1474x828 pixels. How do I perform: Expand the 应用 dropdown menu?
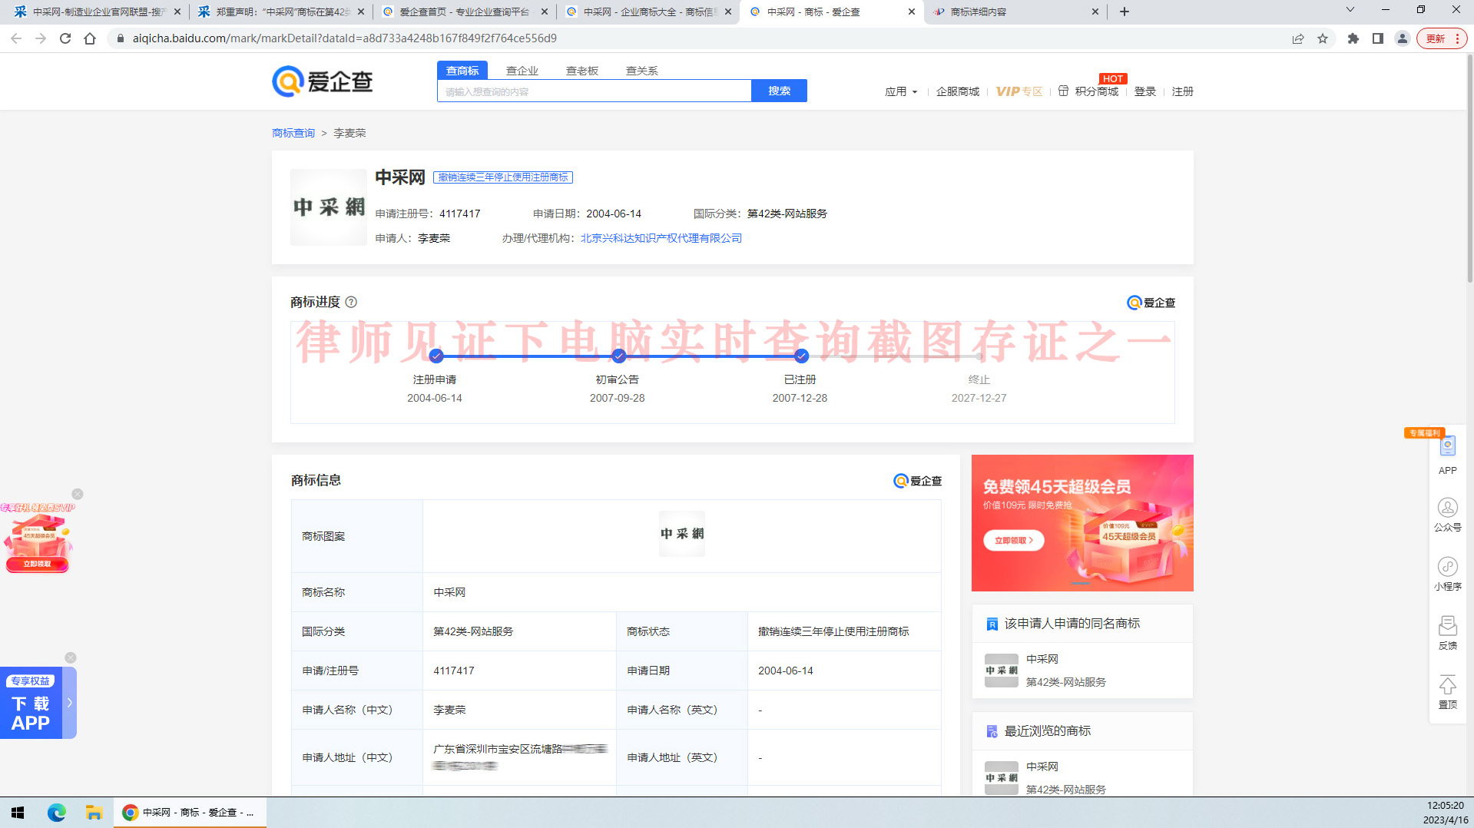(x=901, y=91)
